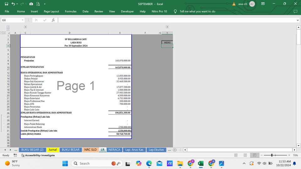This screenshot has height=169, width=301.
Task: Click the Name Box showing K4
Action: [11, 20]
